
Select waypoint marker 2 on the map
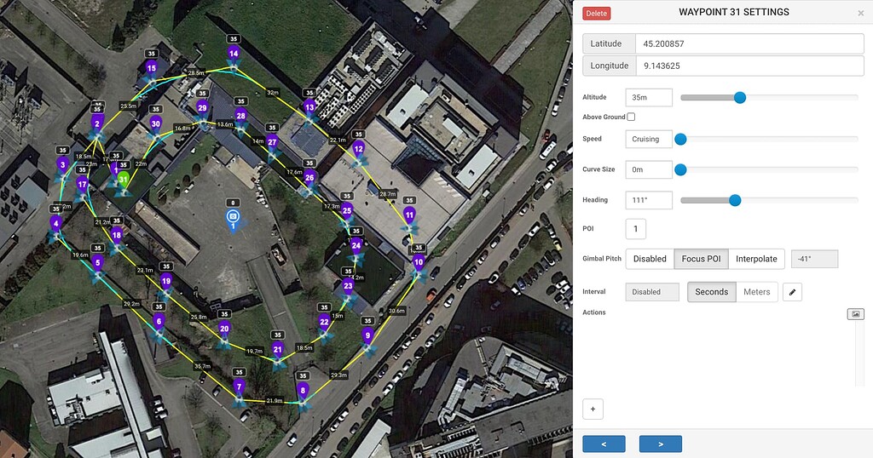coord(97,124)
